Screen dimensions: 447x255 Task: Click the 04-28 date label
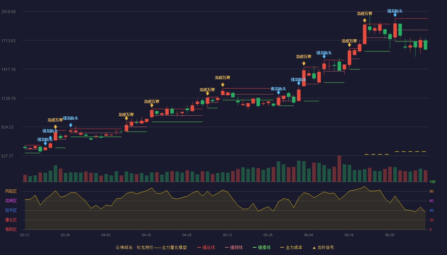pyautogui.click(x=187, y=235)
